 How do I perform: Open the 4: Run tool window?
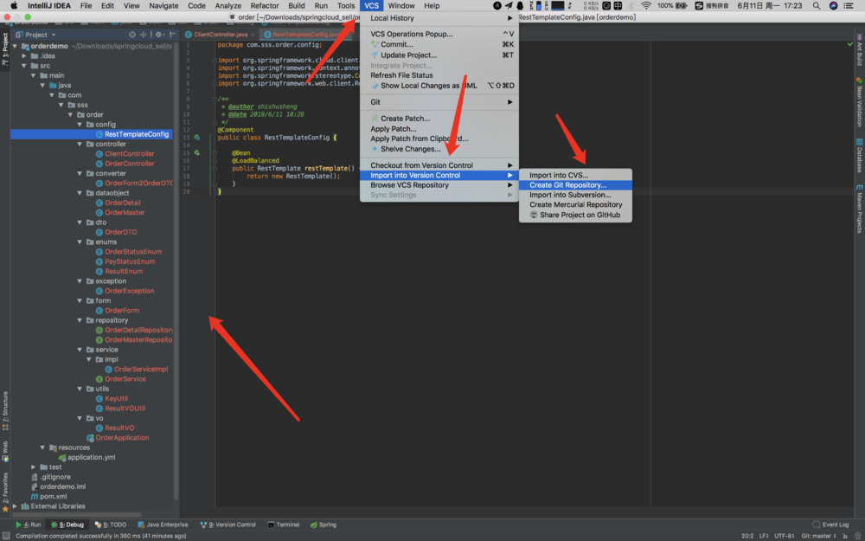point(29,525)
